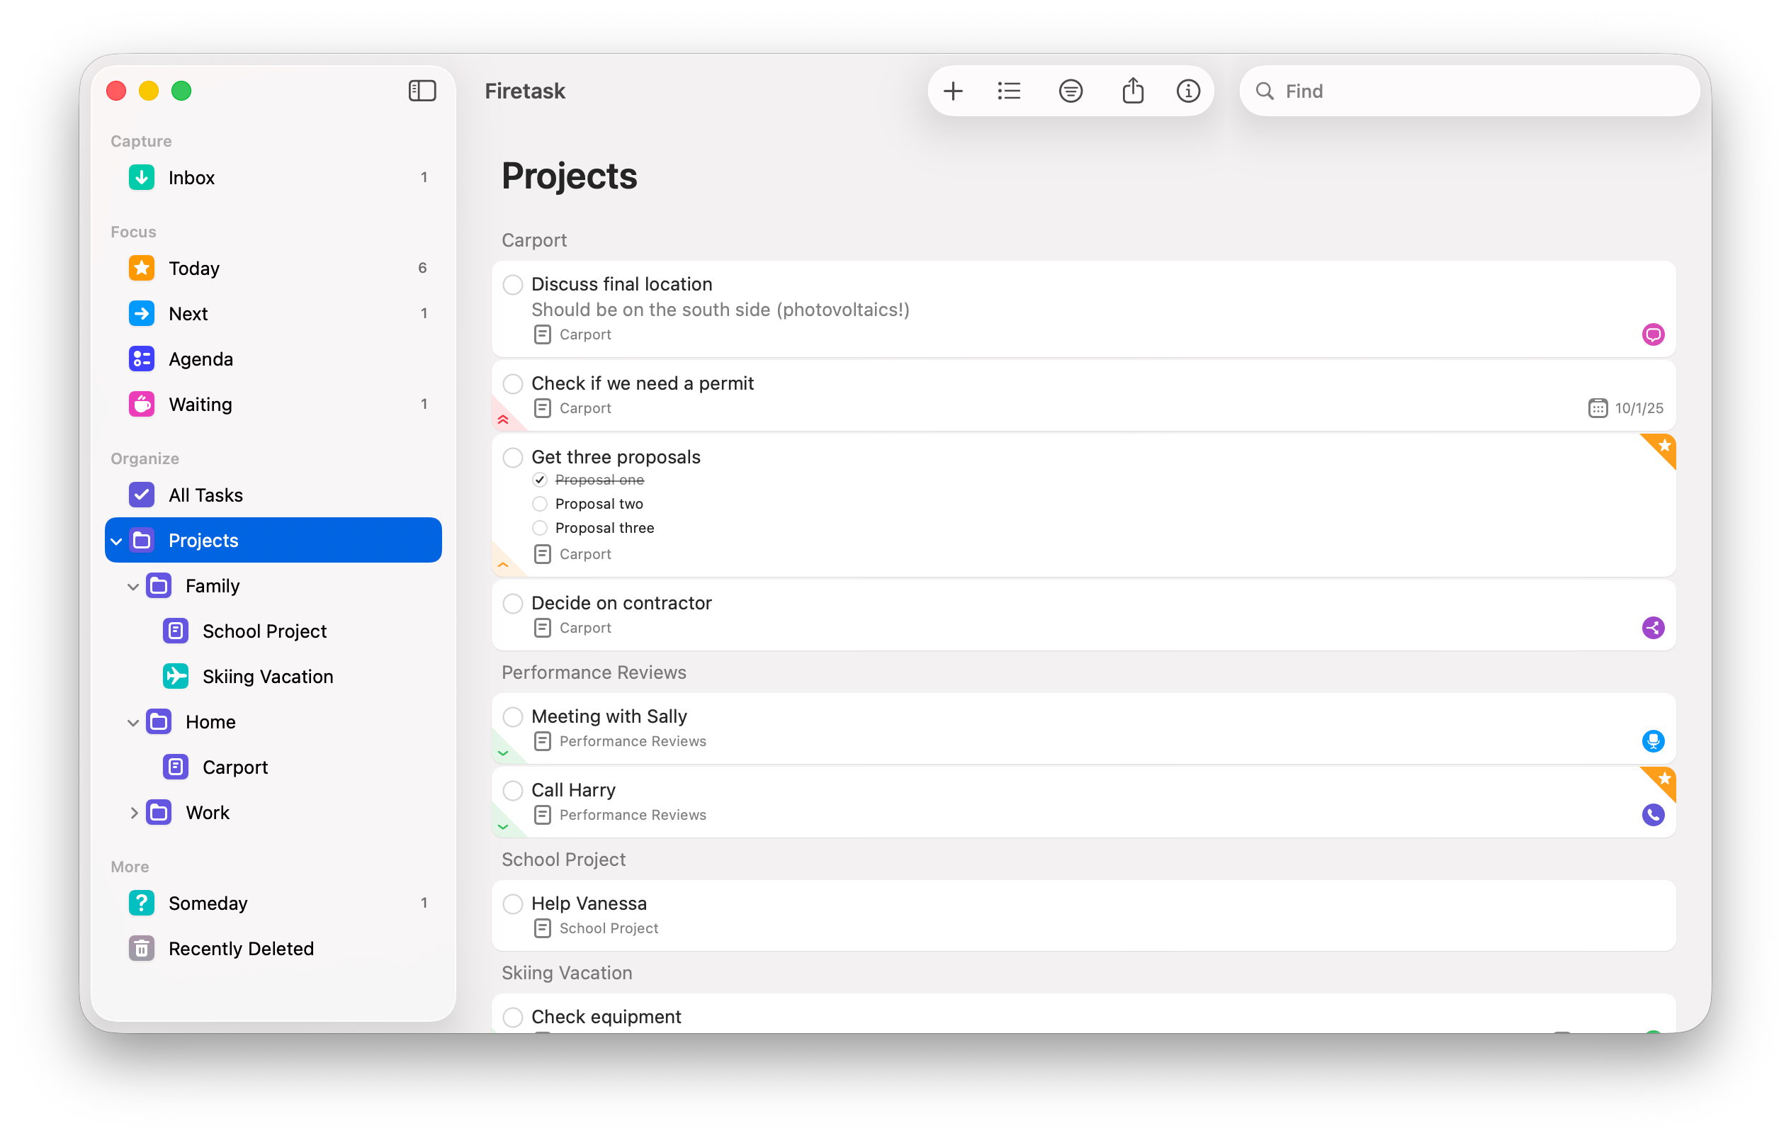Mark Proposal two subtask as done
This screenshot has height=1138, width=1791.
point(540,504)
